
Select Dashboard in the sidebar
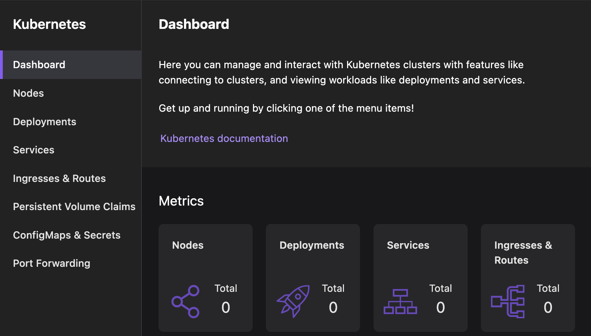[x=71, y=65]
